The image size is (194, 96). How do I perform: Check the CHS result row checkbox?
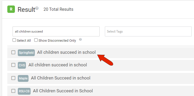tap(13, 65)
